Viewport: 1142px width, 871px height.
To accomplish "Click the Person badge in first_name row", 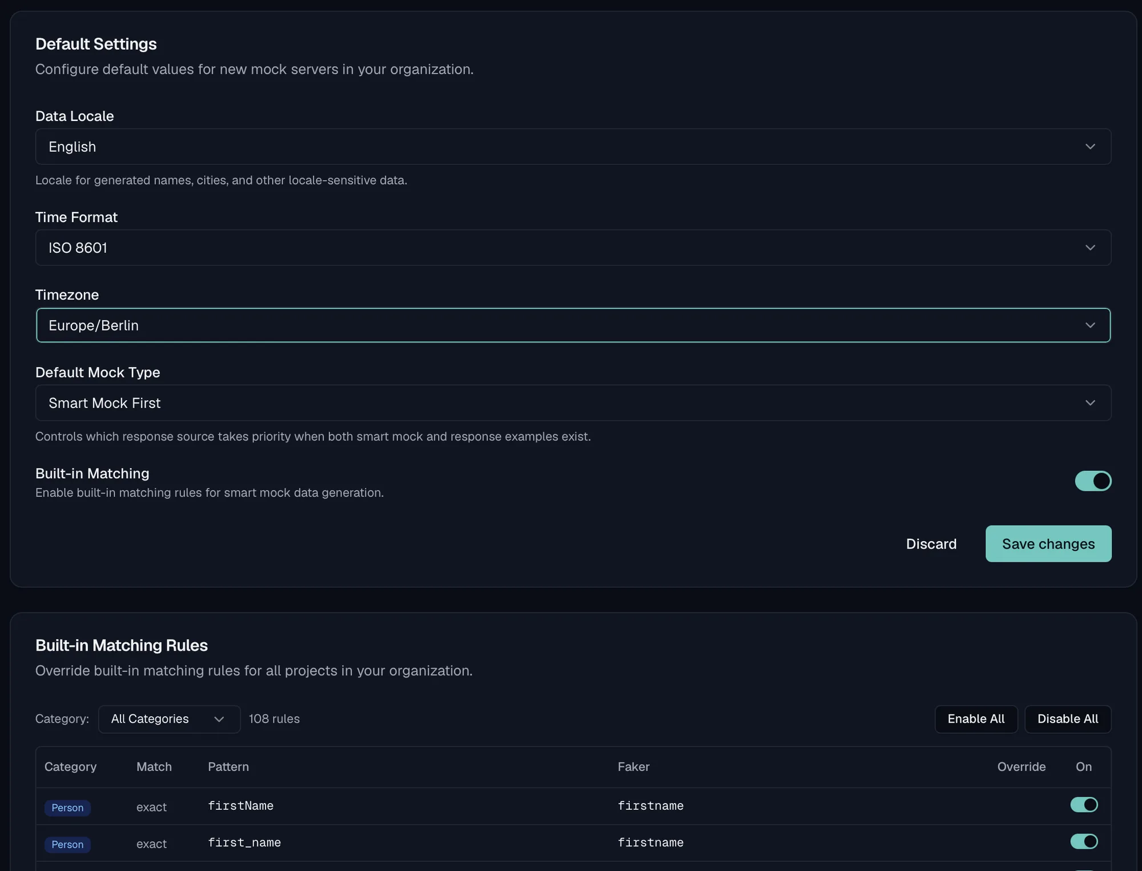I will [67, 844].
